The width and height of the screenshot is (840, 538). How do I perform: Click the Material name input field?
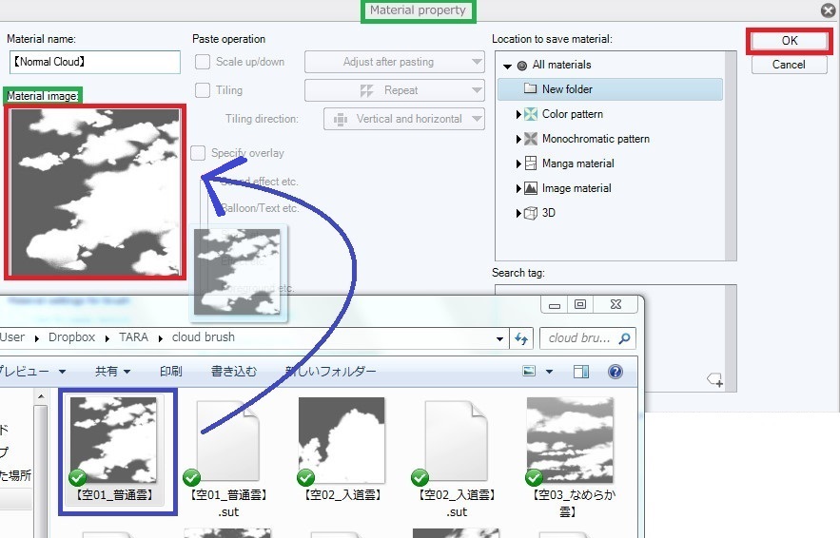pyautogui.click(x=95, y=62)
